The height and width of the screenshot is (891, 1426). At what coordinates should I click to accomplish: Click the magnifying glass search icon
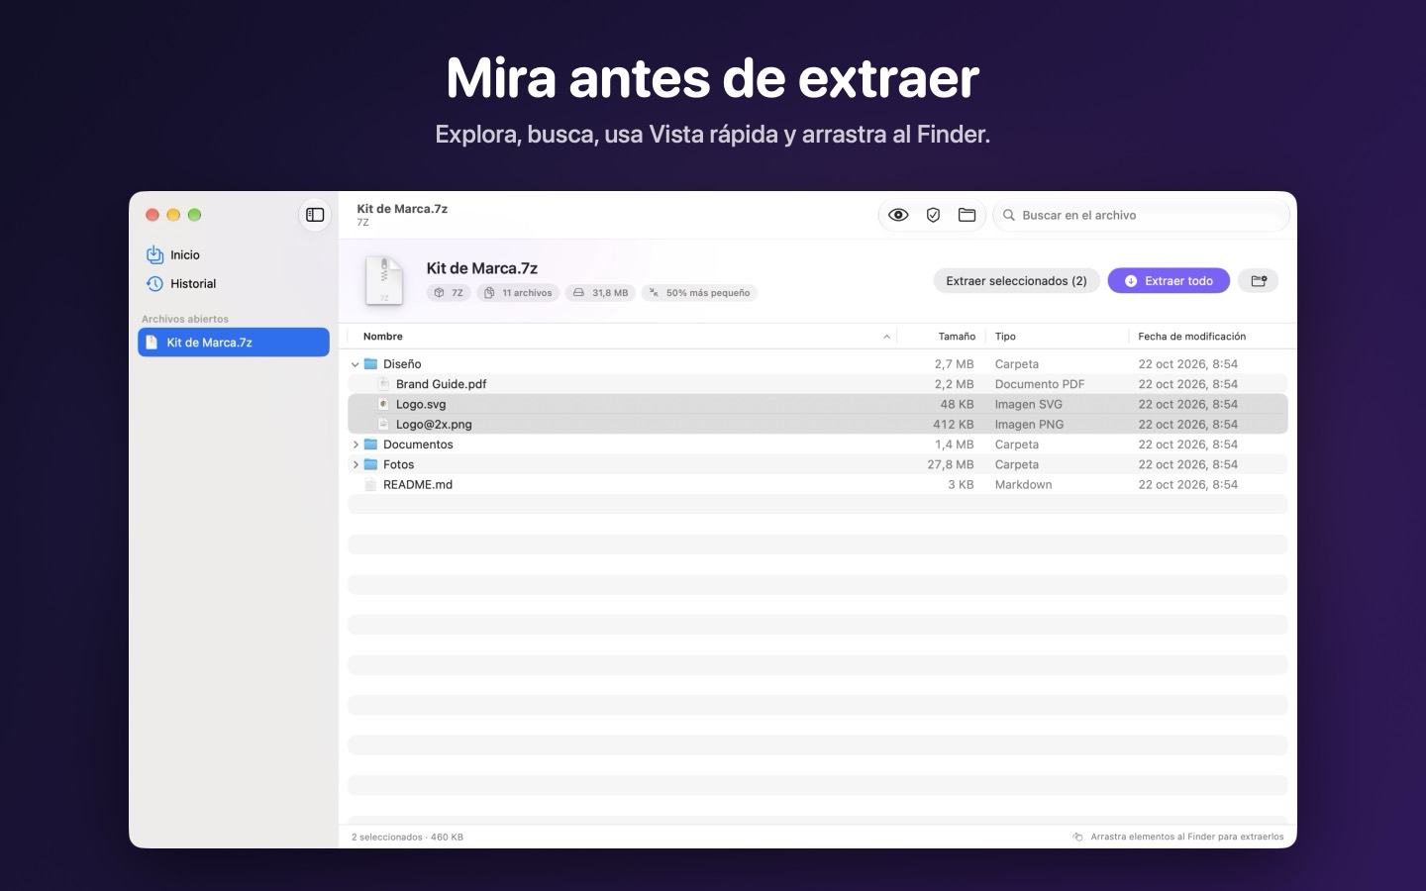tap(1009, 215)
